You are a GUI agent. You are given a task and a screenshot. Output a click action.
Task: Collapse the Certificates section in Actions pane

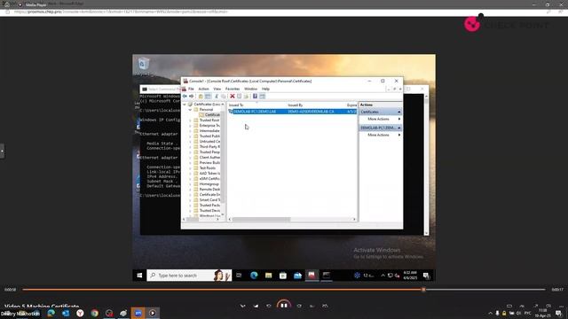pos(398,112)
